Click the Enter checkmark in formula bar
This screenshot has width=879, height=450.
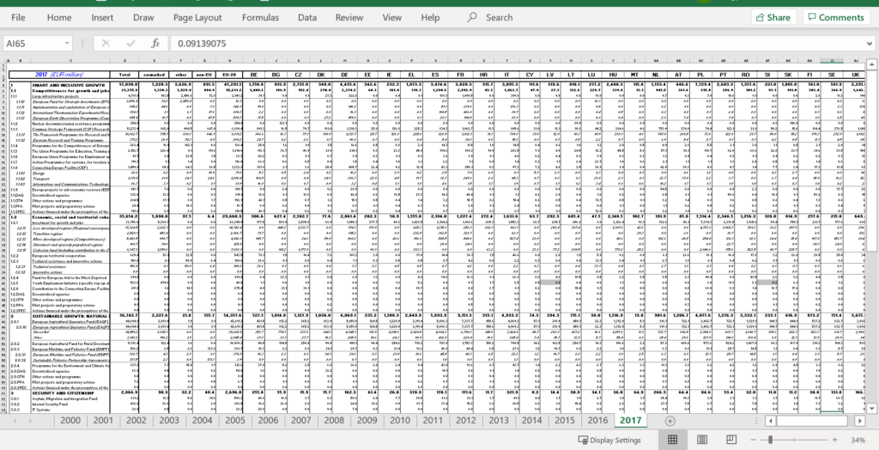coord(131,43)
